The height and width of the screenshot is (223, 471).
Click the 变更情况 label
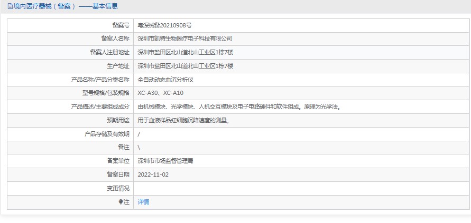tap(118, 189)
